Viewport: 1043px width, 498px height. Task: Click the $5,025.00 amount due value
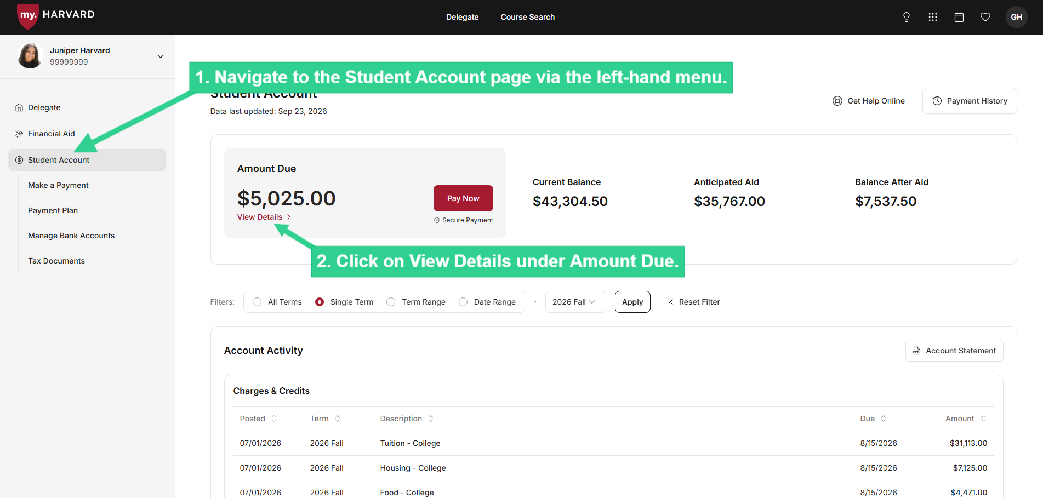pyautogui.click(x=286, y=198)
